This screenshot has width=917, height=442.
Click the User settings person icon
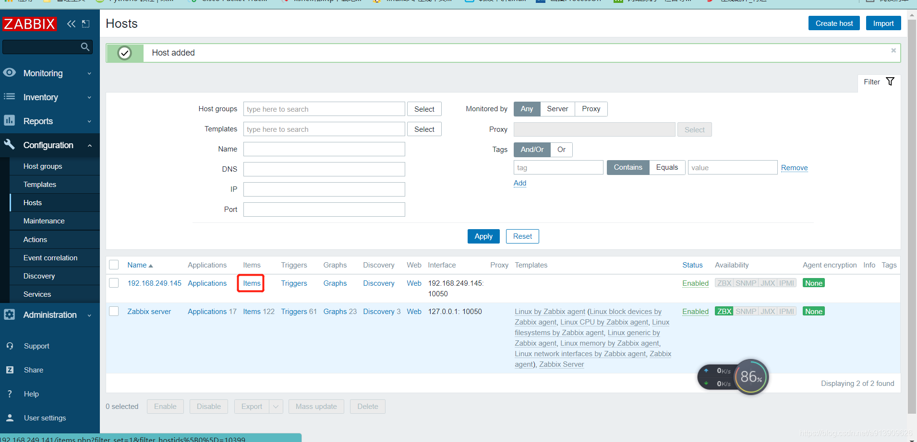pyautogui.click(x=10, y=418)
